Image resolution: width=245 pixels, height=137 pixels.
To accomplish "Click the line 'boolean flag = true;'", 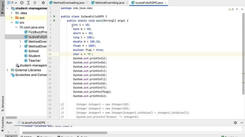I will [x=88, y=50].
